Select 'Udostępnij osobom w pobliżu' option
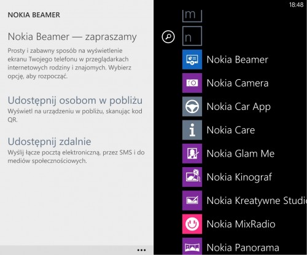Screen dimensions: 307x255 coord(75,100)
